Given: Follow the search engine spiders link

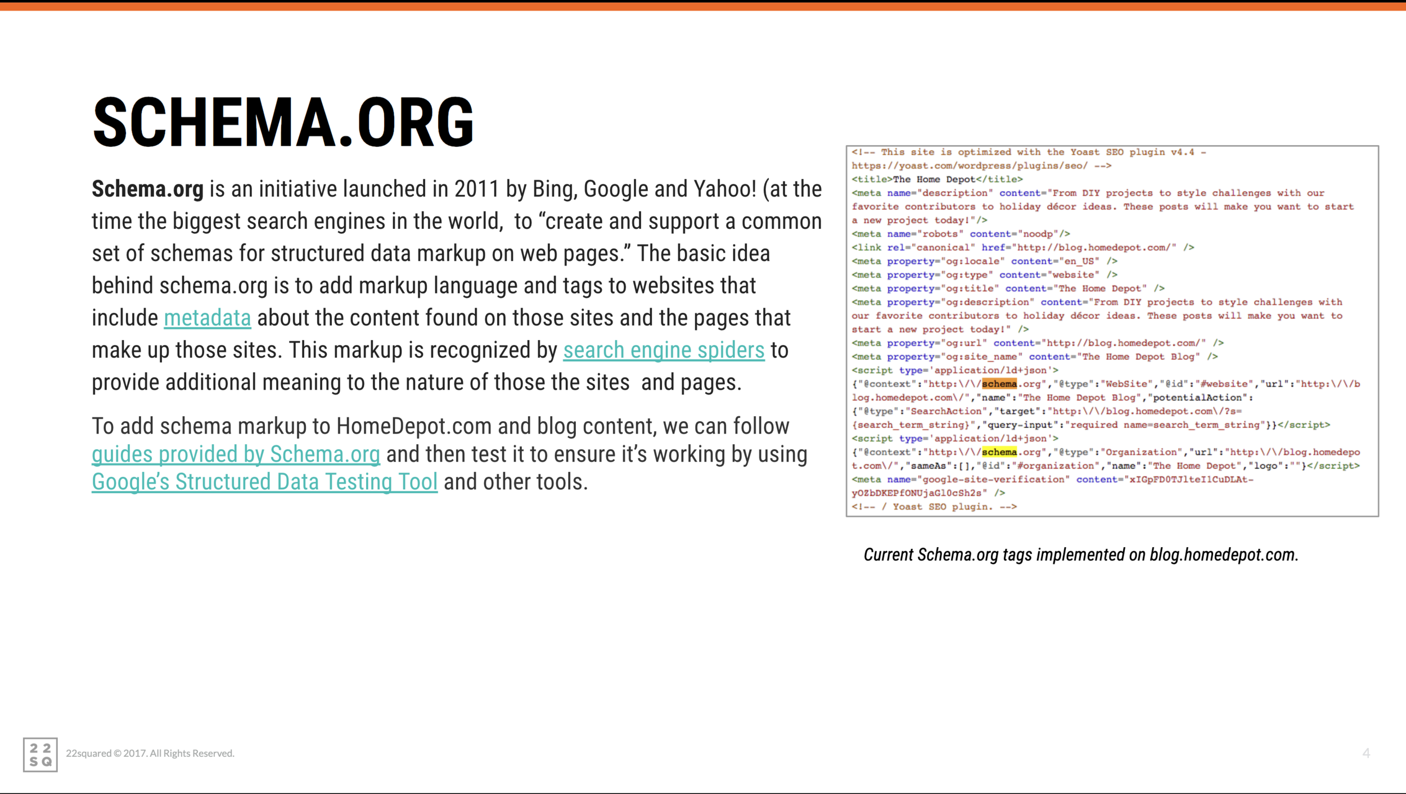Looking at the screenshot, I should 664,350.
